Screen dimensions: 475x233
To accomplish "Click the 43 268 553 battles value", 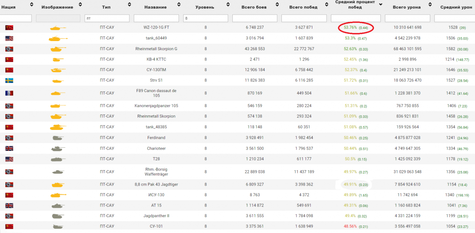I will click(x=255, y=49).
